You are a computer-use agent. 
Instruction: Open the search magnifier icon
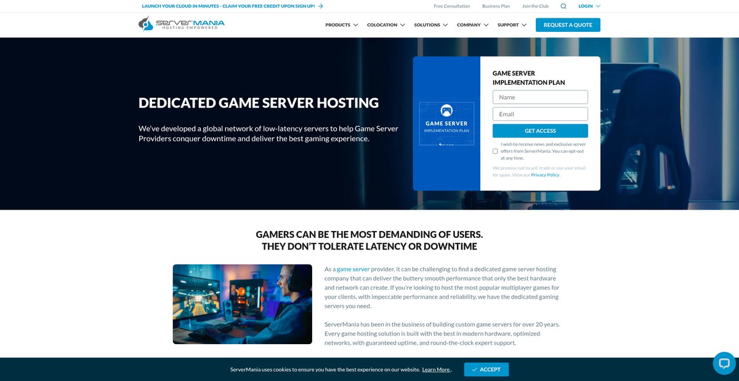pos(563,6)
